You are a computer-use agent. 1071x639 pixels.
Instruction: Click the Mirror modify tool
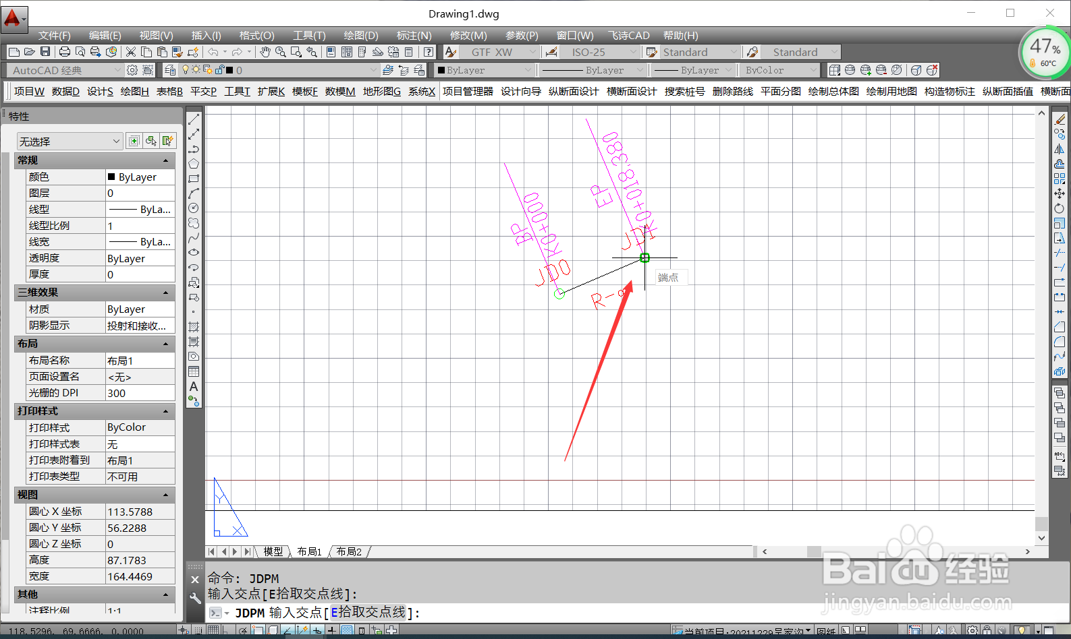1060,149
